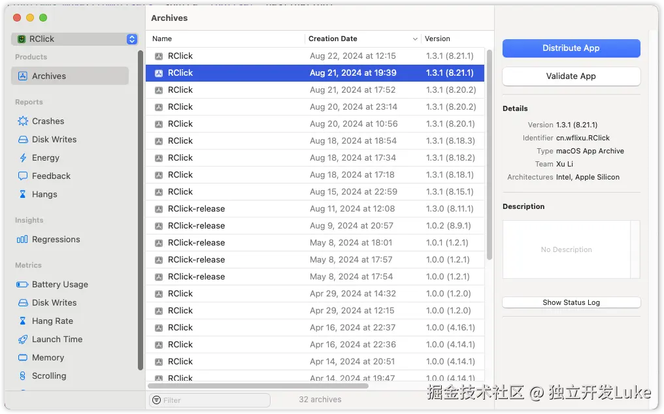Viewport: 664px width, 414px height.
Task: Open the RClick product selector dropdown
Action: (x=75, y=39)
